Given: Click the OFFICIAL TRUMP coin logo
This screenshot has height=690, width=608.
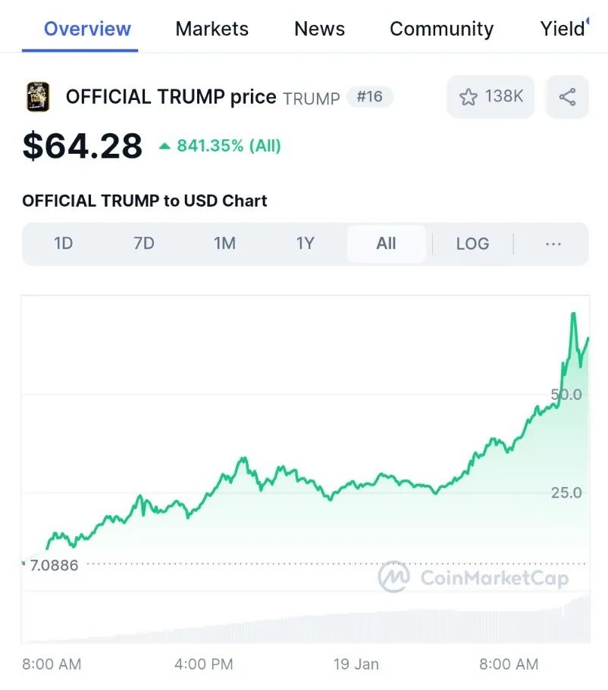Looking at the screenshot, I should click(x=38, y=97).
